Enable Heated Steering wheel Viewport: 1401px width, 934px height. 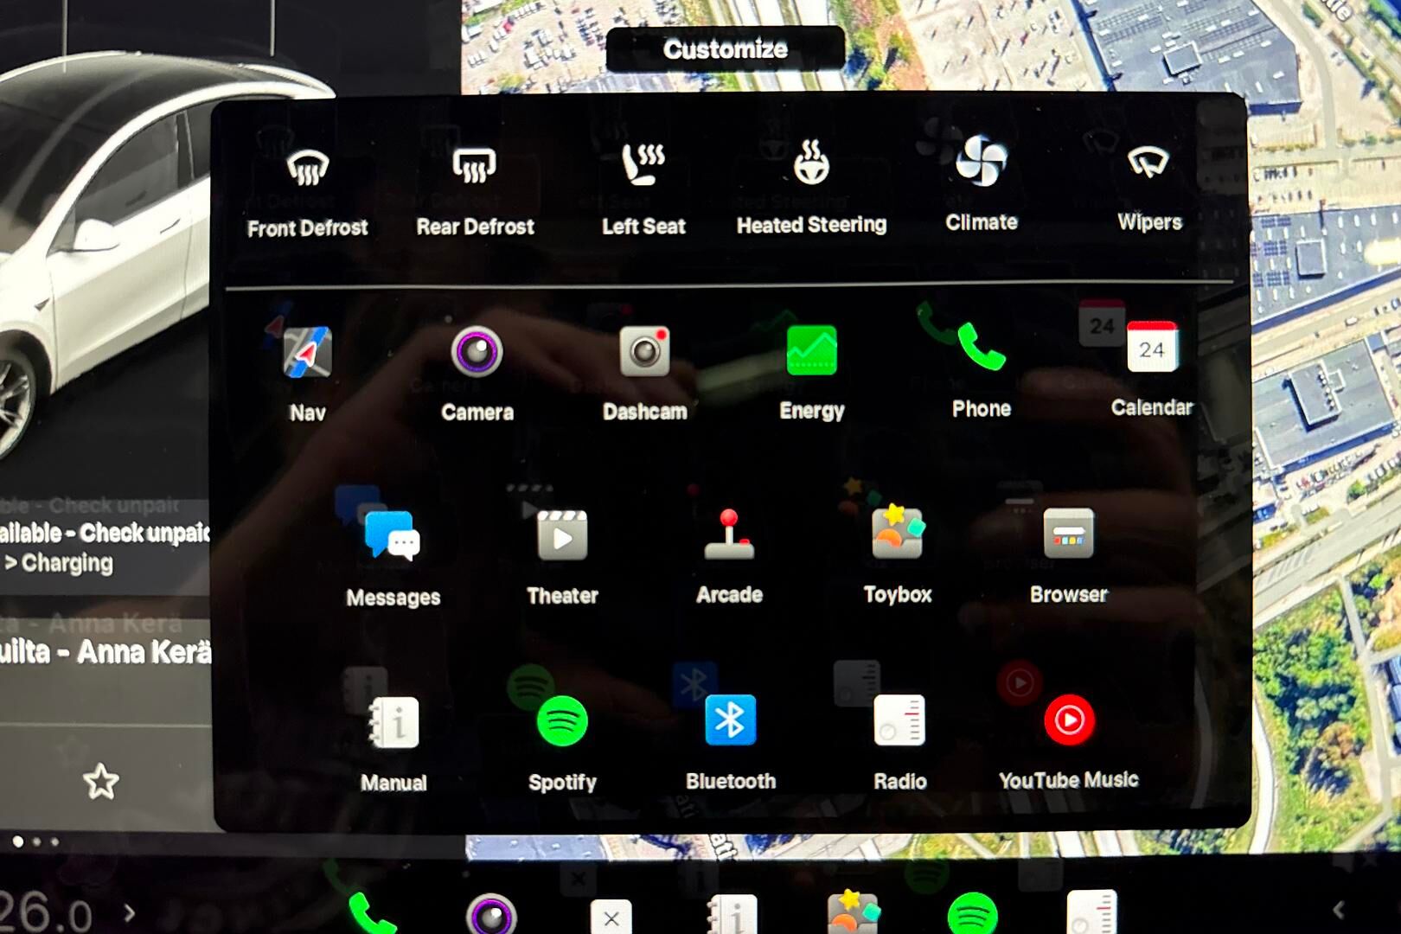point(811,164)
